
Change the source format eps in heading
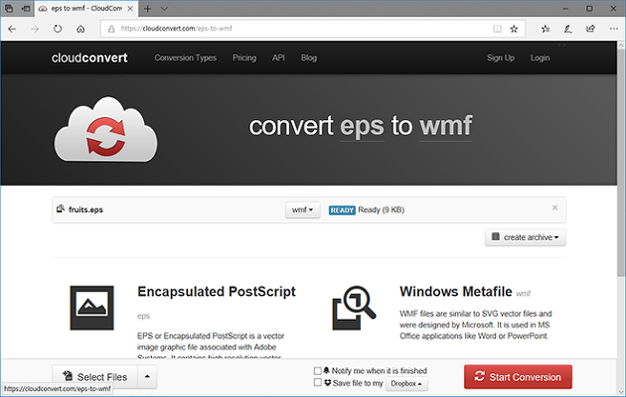click(362, 126)
